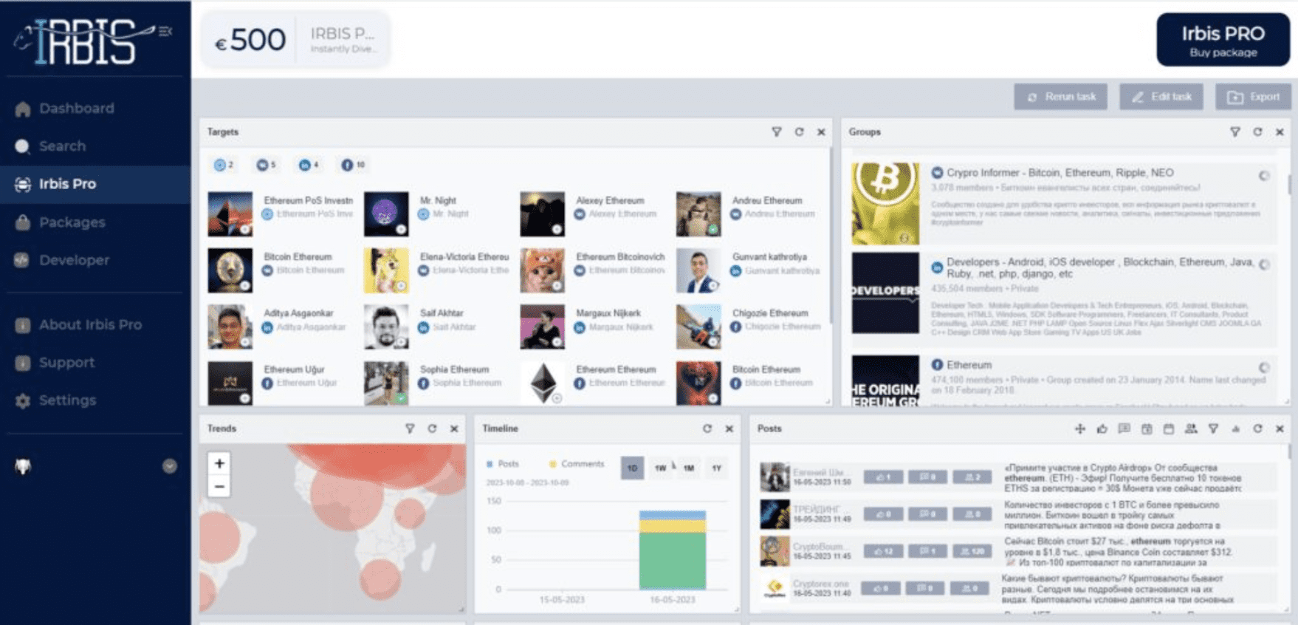Select the Mr. Night target profile picture

pos(386,214)
